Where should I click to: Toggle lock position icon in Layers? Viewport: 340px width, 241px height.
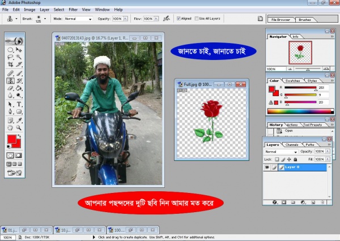289,160
